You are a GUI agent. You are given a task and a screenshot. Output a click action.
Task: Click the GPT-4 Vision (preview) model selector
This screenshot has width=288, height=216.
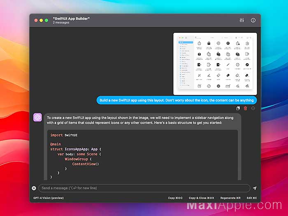click(49, 198)
